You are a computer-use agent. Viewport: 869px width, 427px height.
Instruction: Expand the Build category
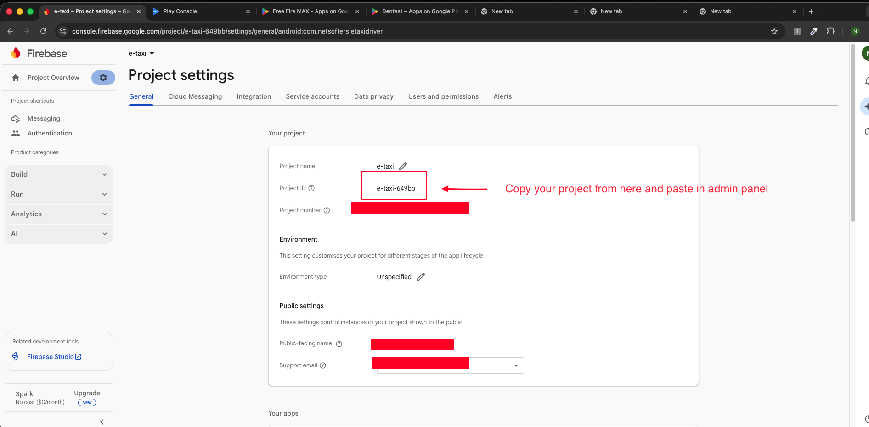pos(59,174)
